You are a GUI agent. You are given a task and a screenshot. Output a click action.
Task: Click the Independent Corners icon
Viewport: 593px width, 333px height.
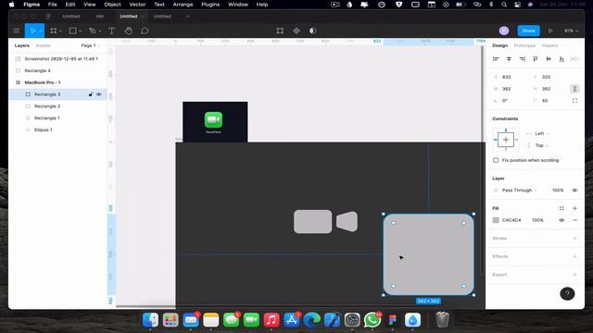574,101
